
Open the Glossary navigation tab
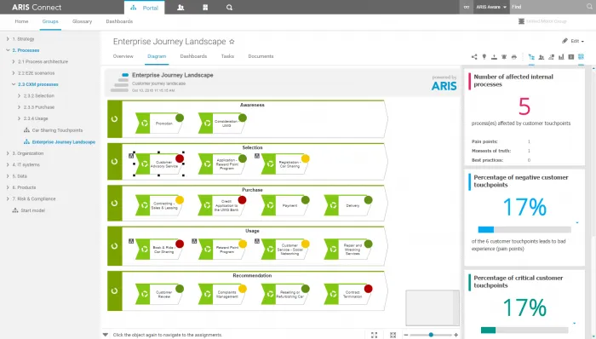tap(82, 21)
